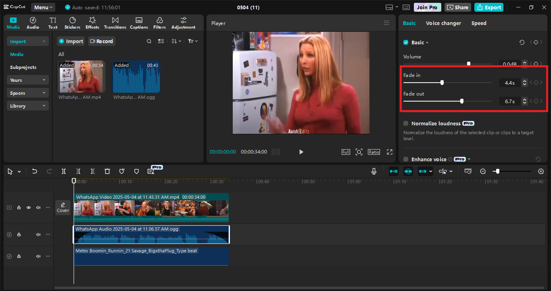
Task: Switch to the Voice changer tab
Action: [443, 23]
